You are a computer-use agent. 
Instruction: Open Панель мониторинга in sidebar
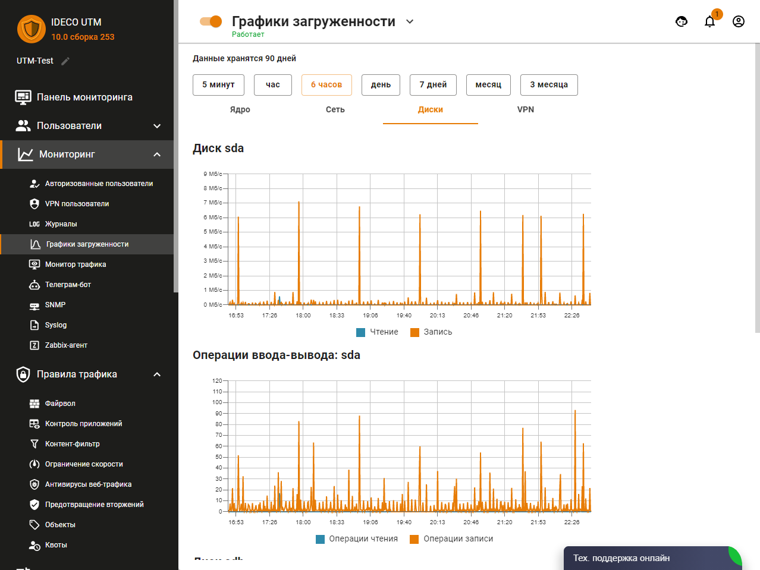(x=87, y=97)
